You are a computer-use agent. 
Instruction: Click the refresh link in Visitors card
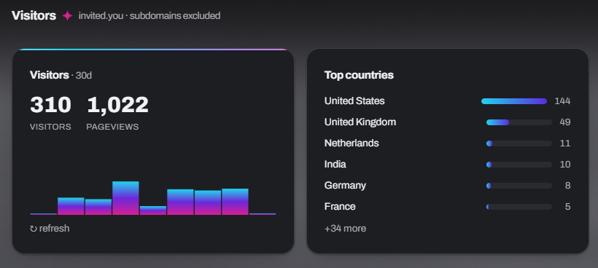(50, 229)
